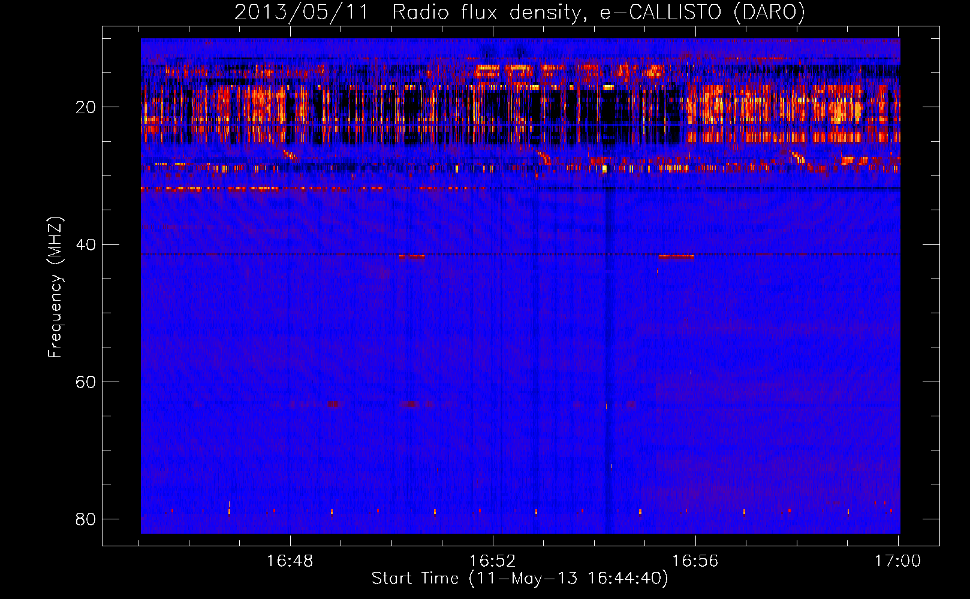Click the 17:00 time tick label
Screen dimensions: 970x599
pyautogui.click(x=897, y=561)
